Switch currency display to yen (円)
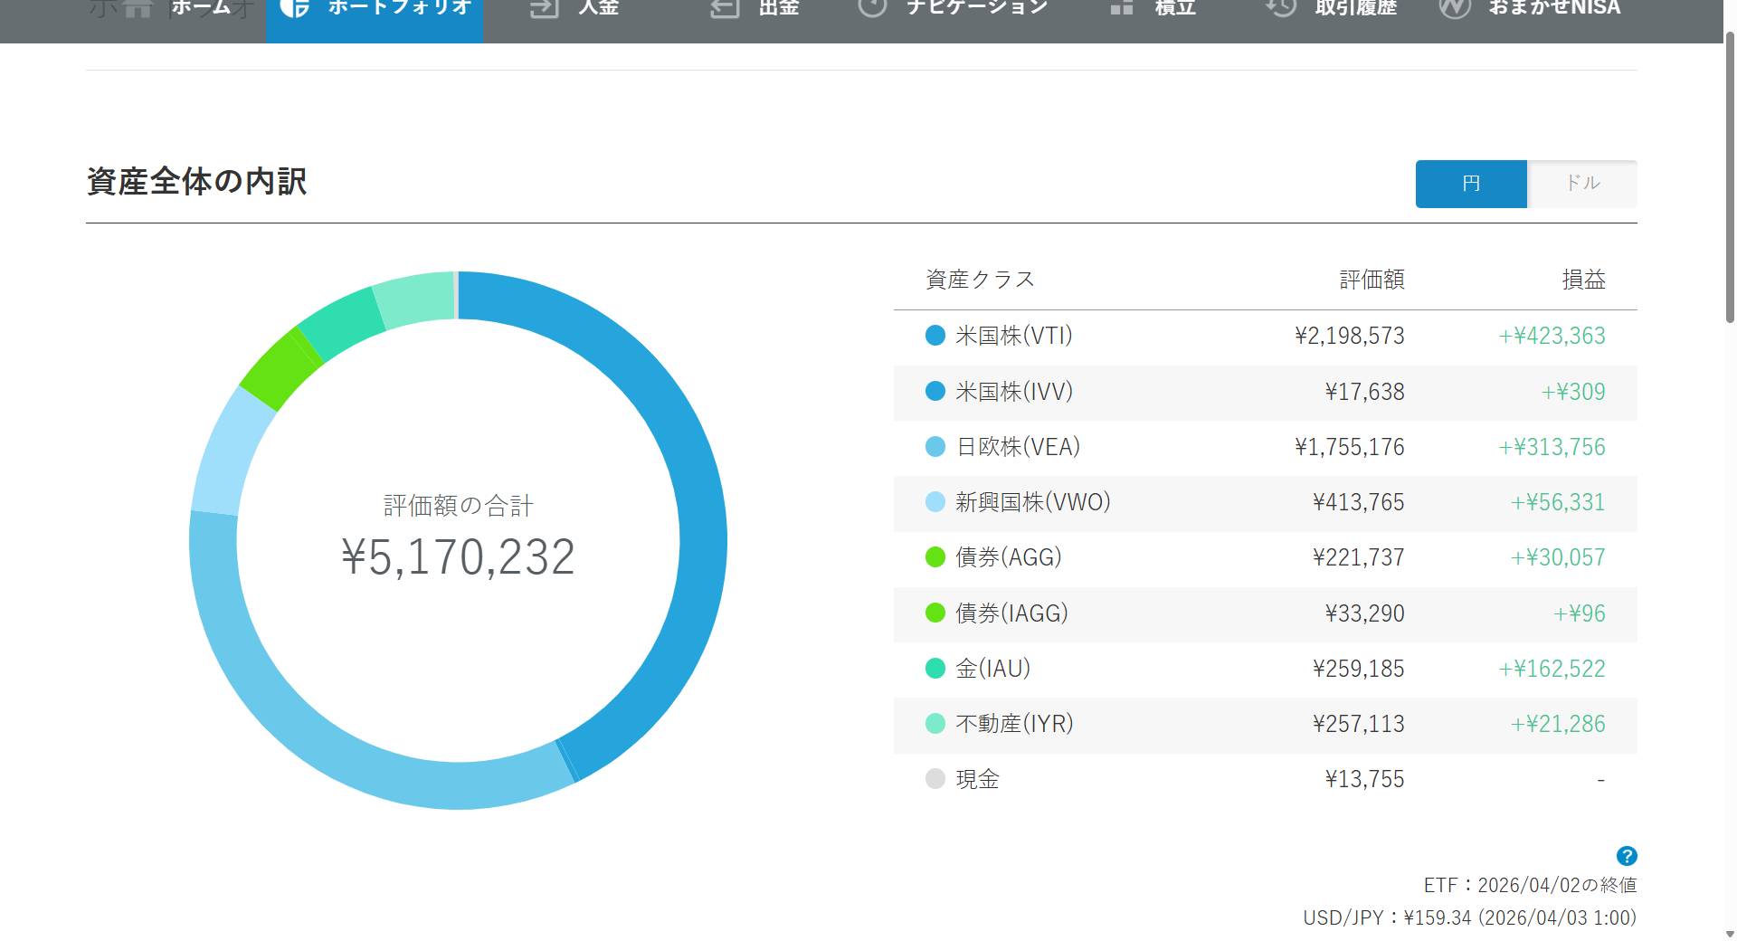Screen dimensions: 1737x941 point(1471,184)
